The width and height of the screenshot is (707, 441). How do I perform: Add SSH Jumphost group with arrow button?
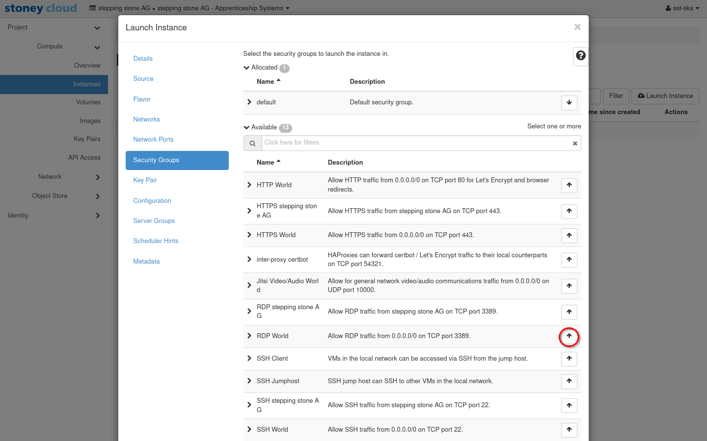569,381
